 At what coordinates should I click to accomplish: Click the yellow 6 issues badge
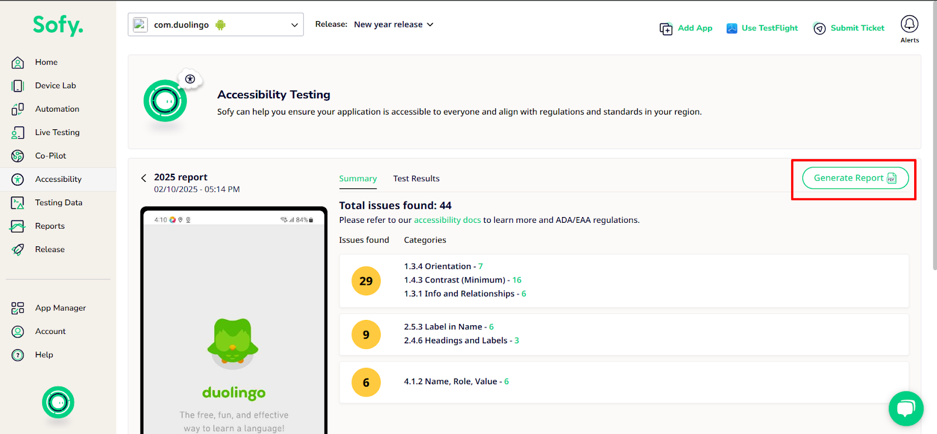pyautogui.click(x=366, y=383)
